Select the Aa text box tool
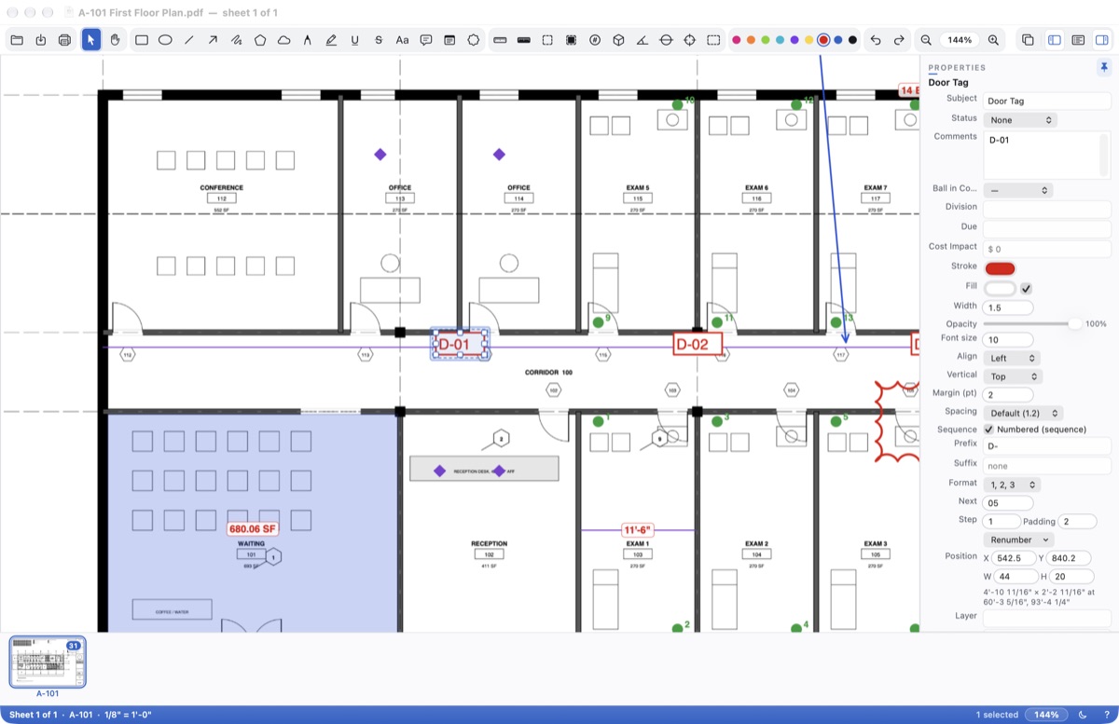The image size is (1119, 724). click(x=403, y=40)
